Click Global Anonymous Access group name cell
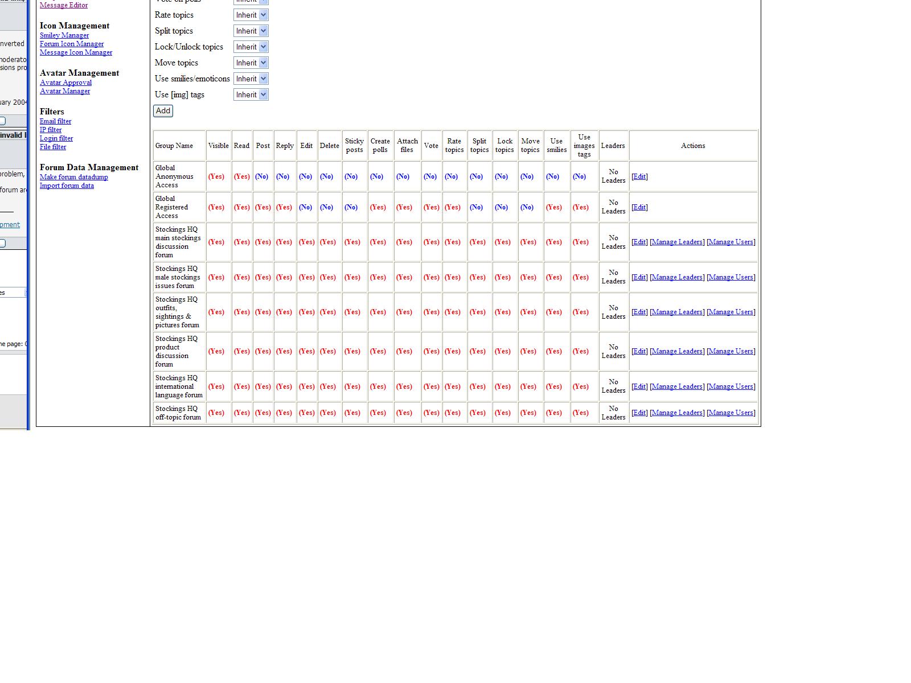 pos(179,176)
